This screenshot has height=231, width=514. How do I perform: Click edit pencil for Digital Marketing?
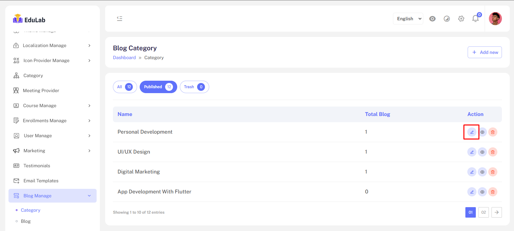click(472, 172)
